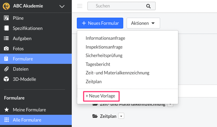Expand the ABC Akademie project chevron
217x127 pixels.
click(62, 6)
